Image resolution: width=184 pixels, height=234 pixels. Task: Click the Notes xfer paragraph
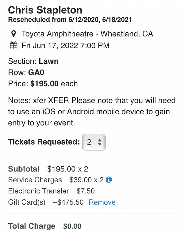coord(92,111)
